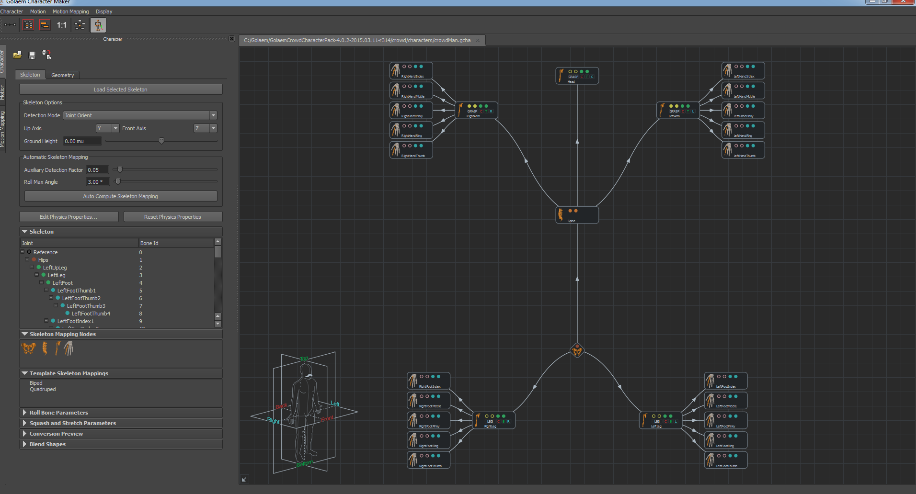
Task: Toggle the green T flag on RightArm node
Action: pos(486,112)
